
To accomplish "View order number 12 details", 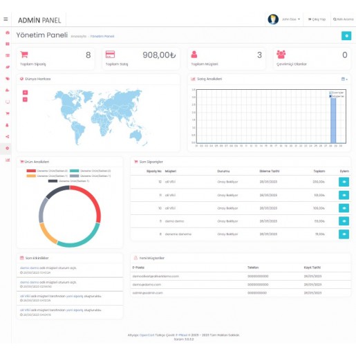I will pos(344,182).
